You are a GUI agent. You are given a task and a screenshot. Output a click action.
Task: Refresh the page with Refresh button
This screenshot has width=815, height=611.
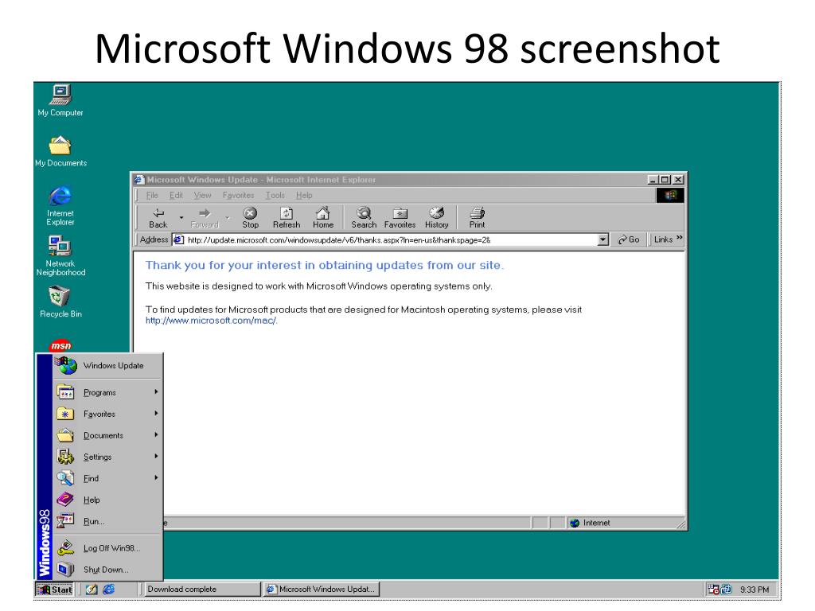(x=287, y=218)
